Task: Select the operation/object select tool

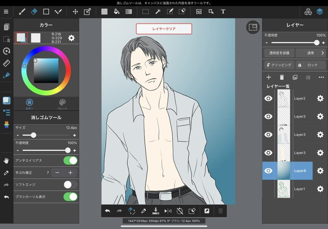Action: [211, 12]
